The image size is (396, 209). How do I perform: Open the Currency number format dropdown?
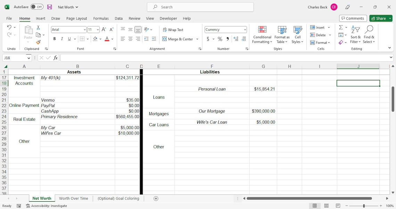245,30
